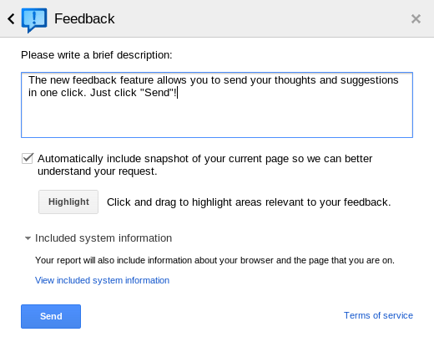Click the 'Please write a brief description' label
Image resolution: width=434 pixels, height=337 pixels.
(97, 55)
